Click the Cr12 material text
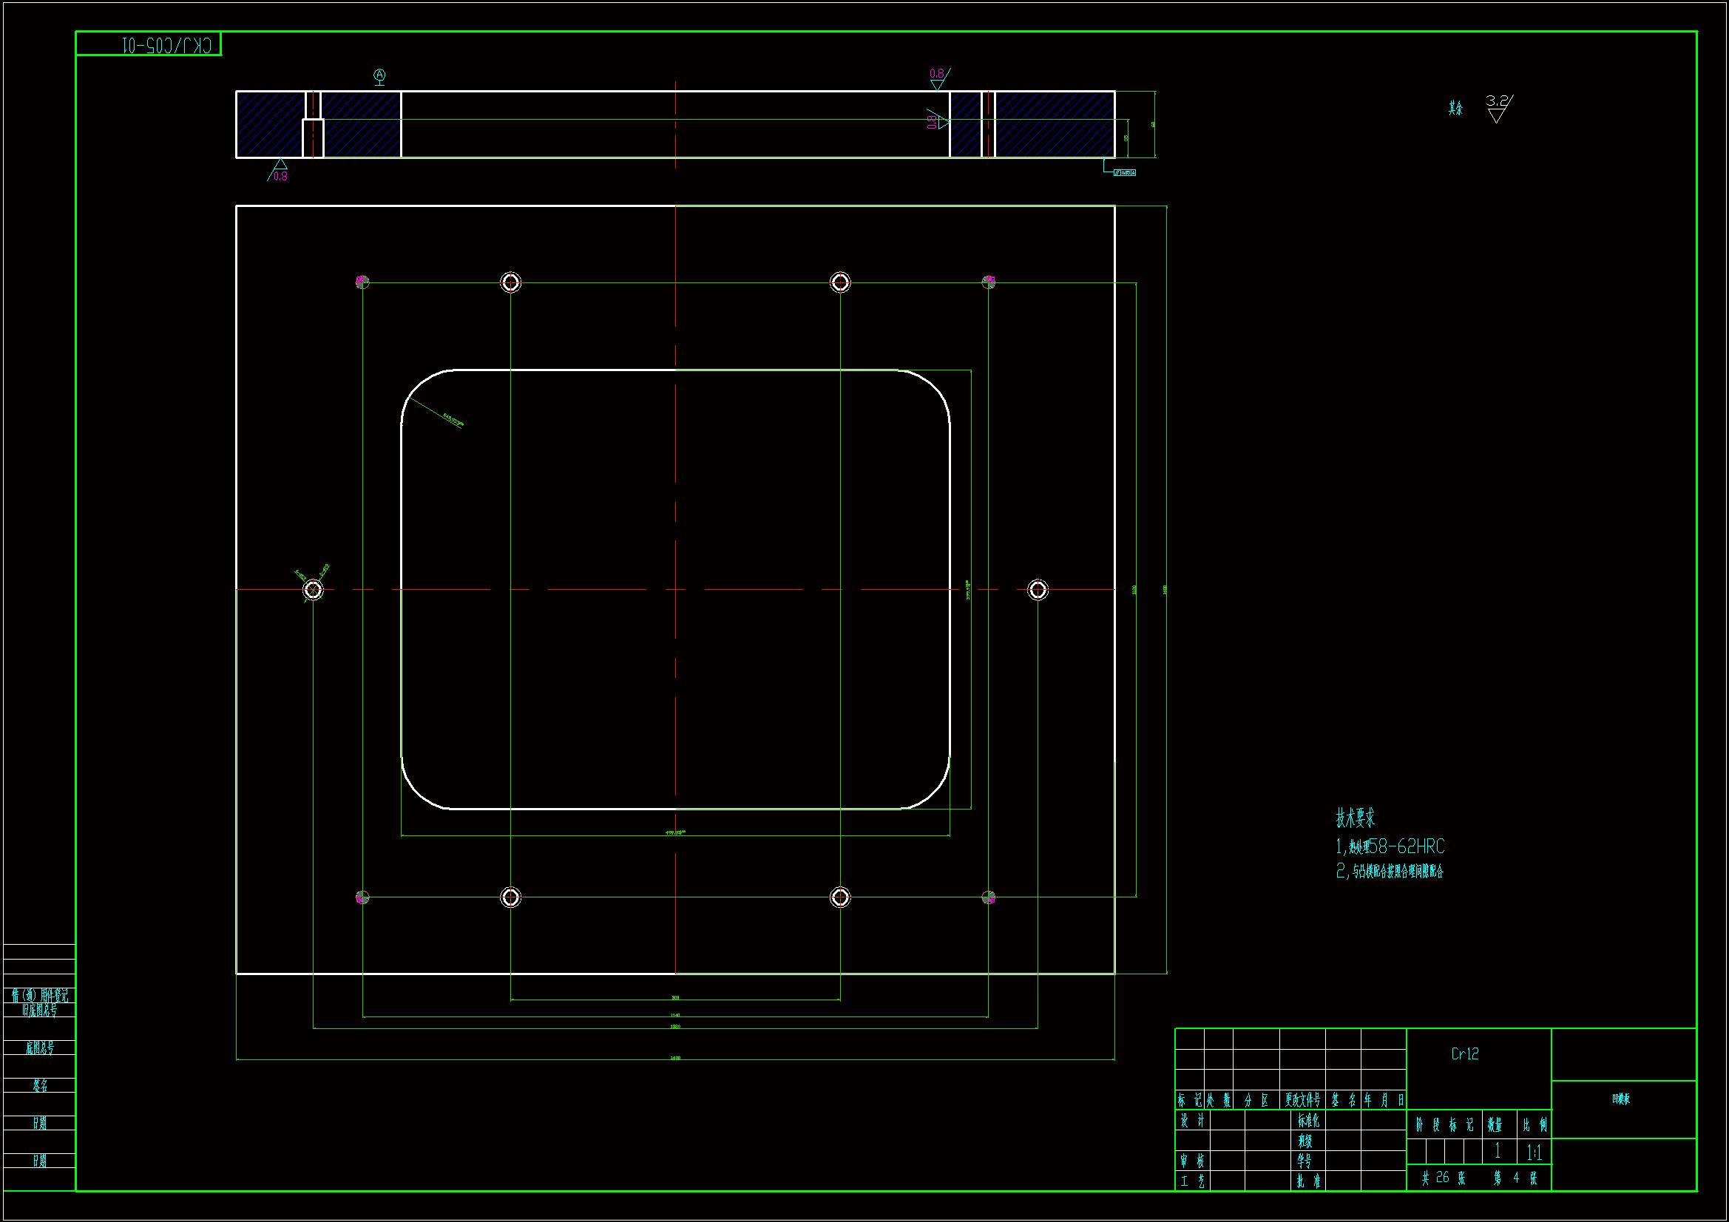This screenshot has height=1222, width=1729. point(1465,1054)
